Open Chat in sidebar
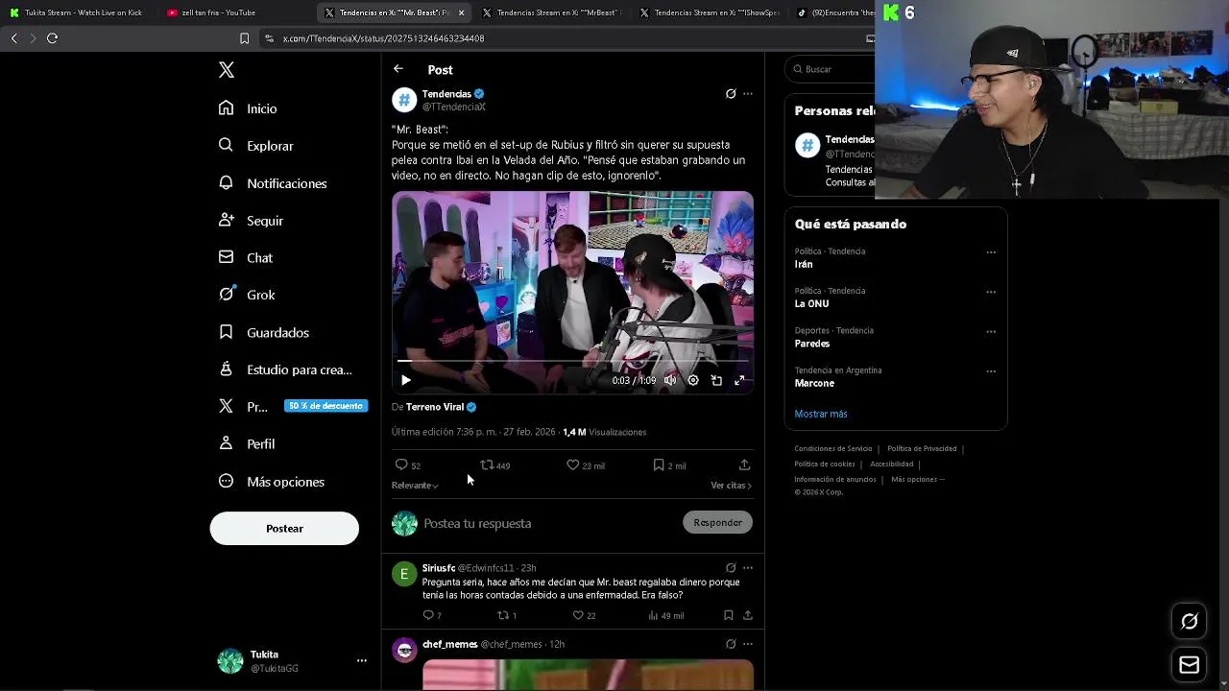1229x691 pixels. click(246, 258)
